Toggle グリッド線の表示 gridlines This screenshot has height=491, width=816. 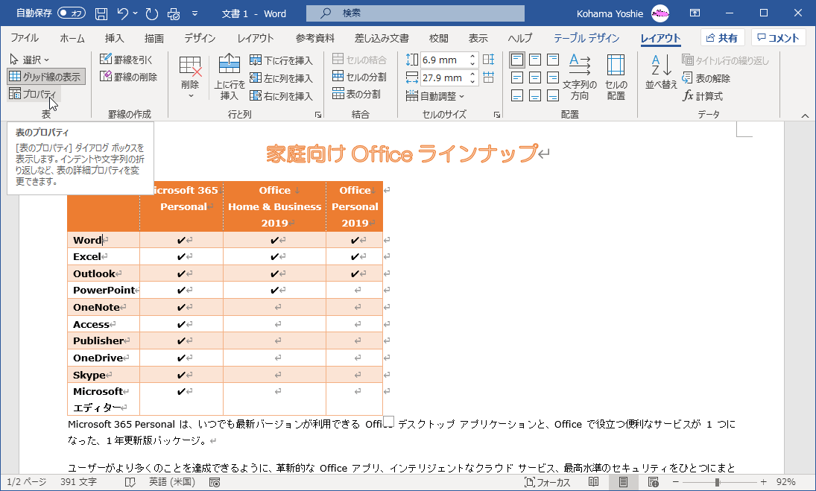[x=45, y=77]
